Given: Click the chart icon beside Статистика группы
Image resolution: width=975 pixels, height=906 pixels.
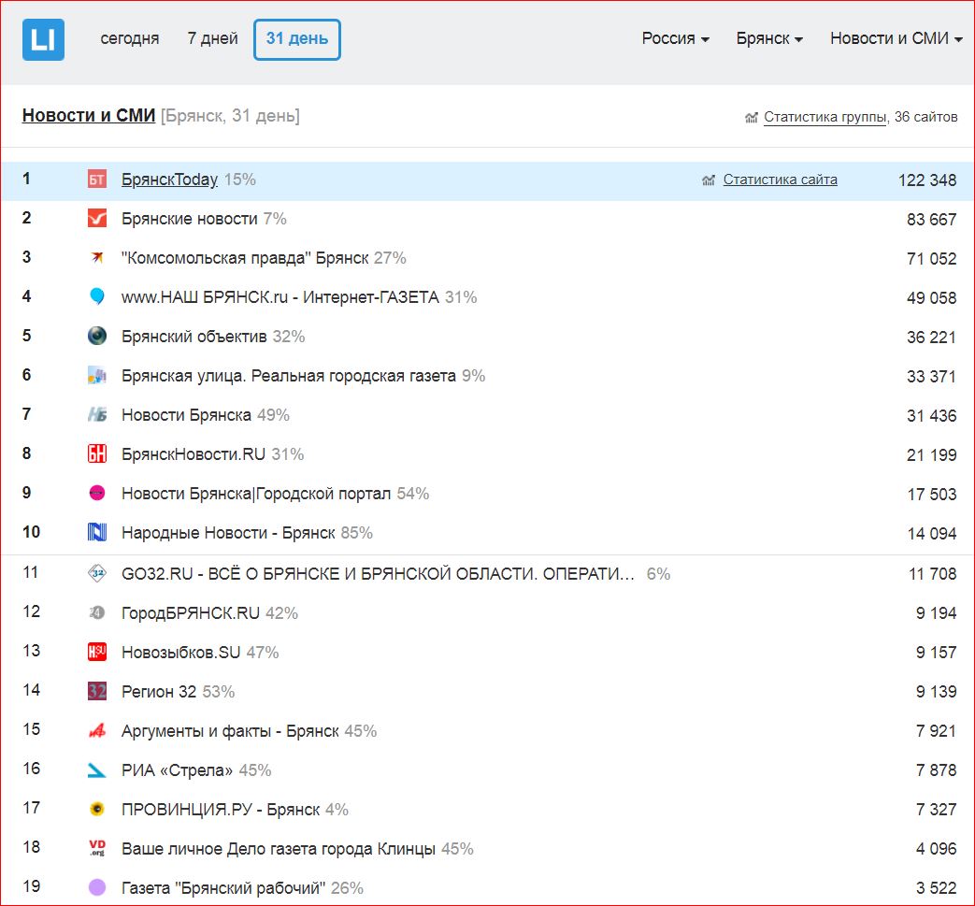Looking at the screenshot, I should [x=751, y=118].
